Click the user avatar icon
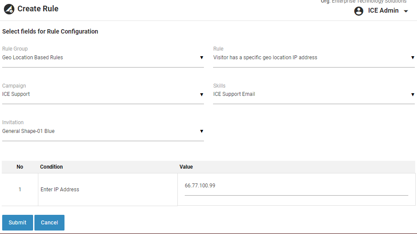The image size is (417, 234). tap(359, 11)
